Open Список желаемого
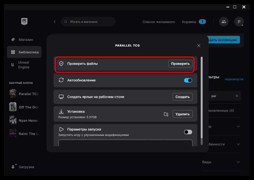This screenshot has height=180, width=254. (158, 22)
